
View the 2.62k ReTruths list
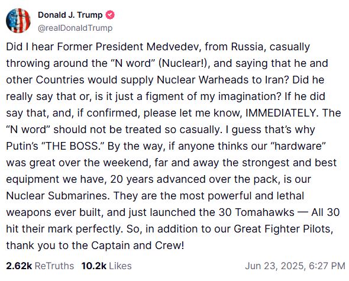(x=40, y=266)
